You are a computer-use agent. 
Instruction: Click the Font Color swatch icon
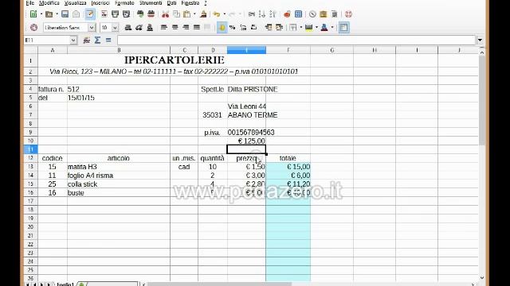coord(324,28)
